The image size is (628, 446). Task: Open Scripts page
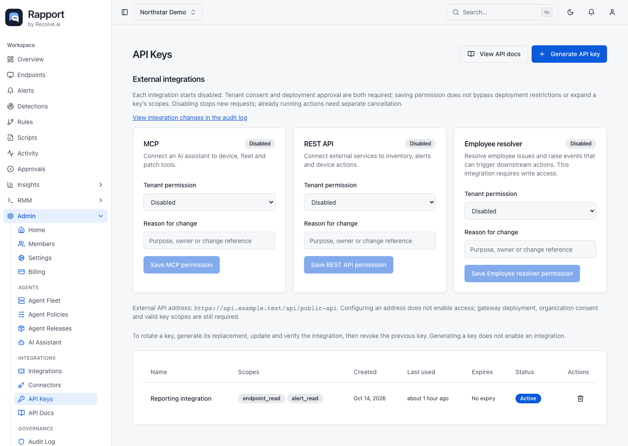click(x=56, y=138)
